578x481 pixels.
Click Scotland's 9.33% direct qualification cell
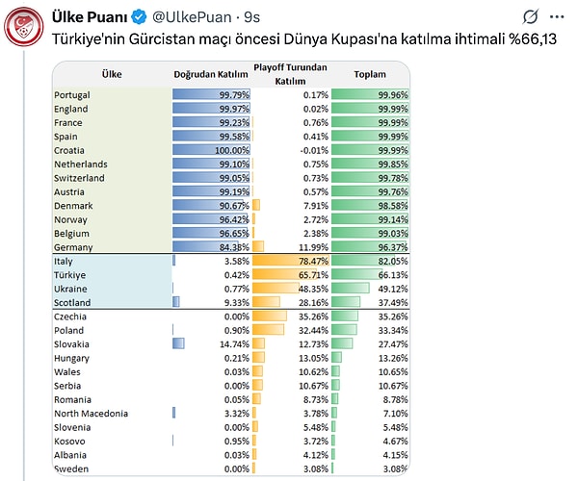[212, 302]
